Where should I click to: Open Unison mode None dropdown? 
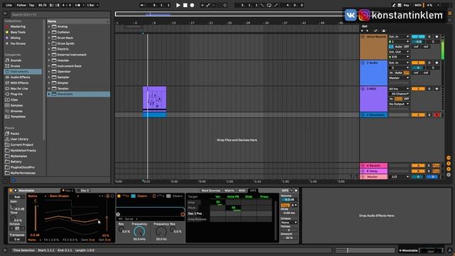[x=289, y=223]
